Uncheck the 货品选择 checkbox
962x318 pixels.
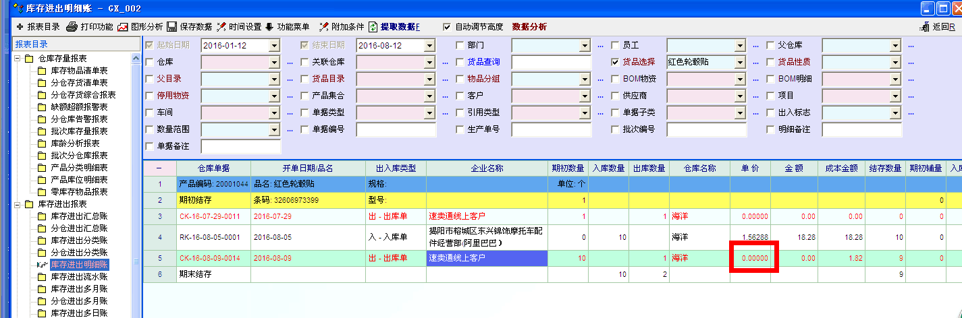(615, 62)
